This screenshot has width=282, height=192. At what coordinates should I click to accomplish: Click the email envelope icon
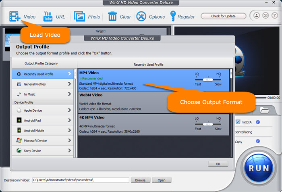(265, 16)
